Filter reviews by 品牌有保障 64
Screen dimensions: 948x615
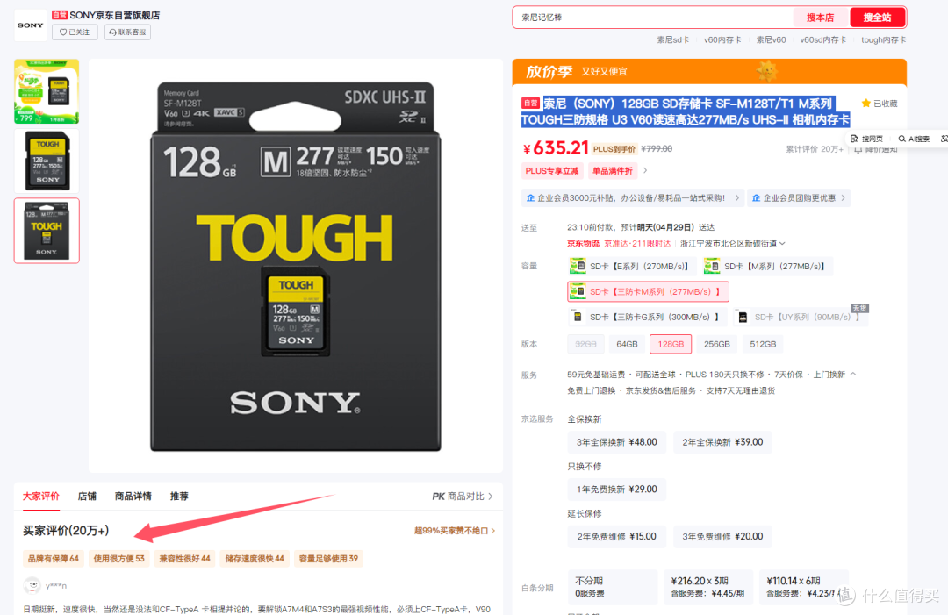tap(54, 559)
